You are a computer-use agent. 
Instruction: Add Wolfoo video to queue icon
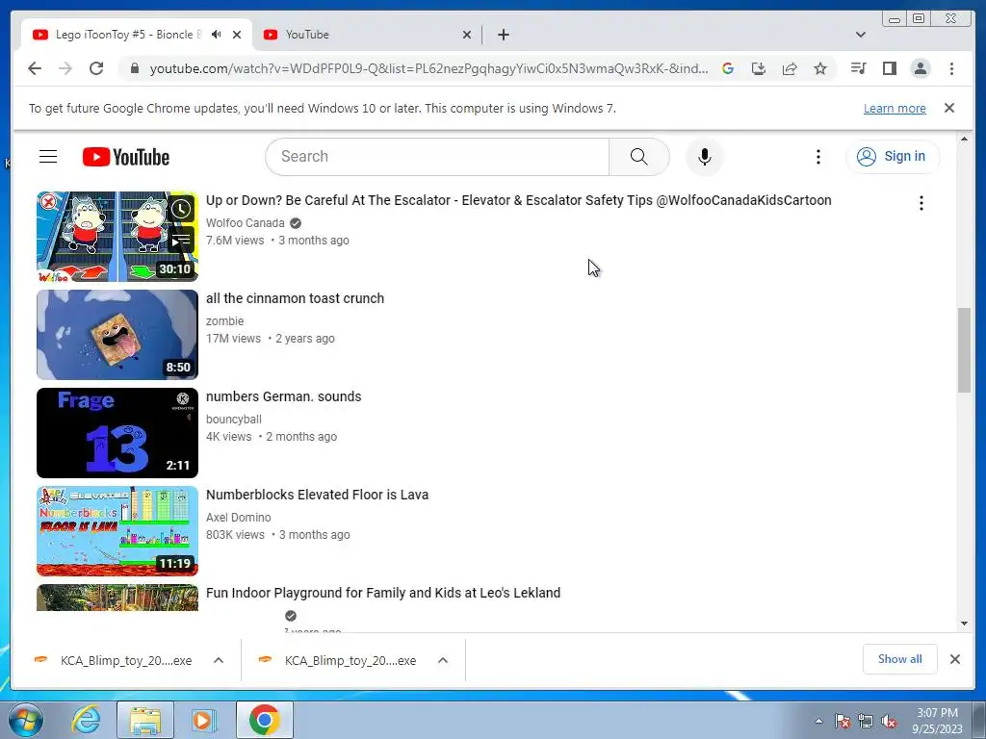[x=181, y=240]
